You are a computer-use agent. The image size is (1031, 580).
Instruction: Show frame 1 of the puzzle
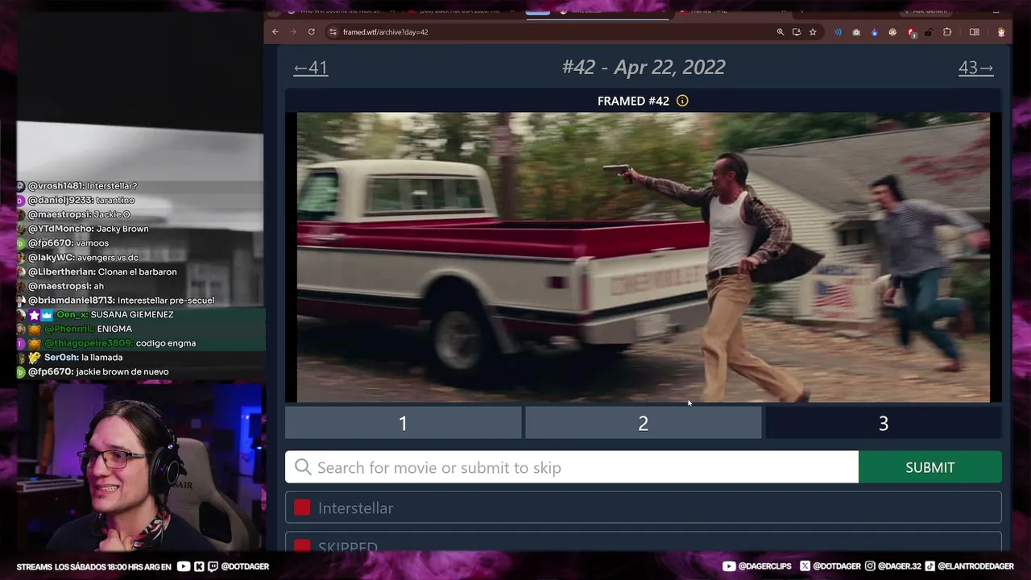404,423
